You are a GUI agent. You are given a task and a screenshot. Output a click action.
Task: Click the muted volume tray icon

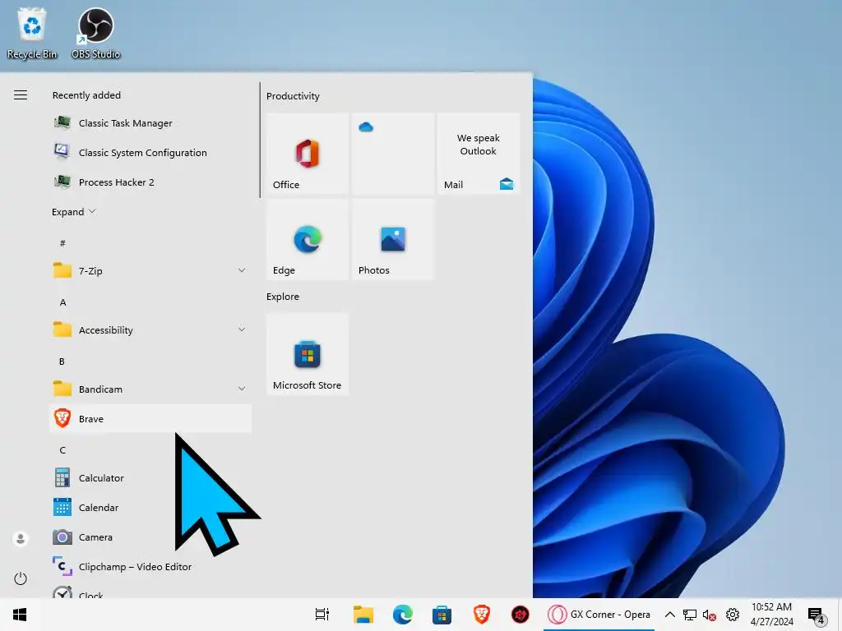pyautogui.click(x=710, y=615)
